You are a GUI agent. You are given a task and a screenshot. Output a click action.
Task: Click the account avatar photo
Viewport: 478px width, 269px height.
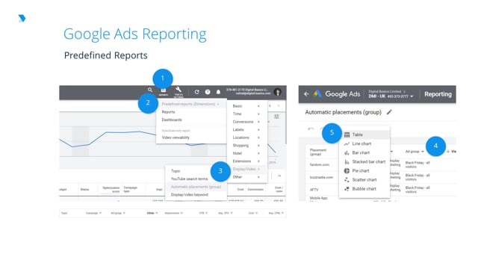277,92
